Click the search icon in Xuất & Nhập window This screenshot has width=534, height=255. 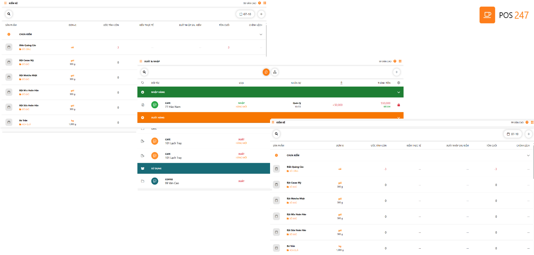(x=144, y=72)
